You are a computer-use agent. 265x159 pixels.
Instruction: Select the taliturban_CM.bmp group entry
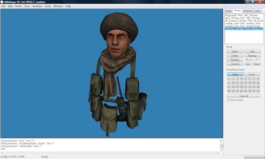(244, 29)
